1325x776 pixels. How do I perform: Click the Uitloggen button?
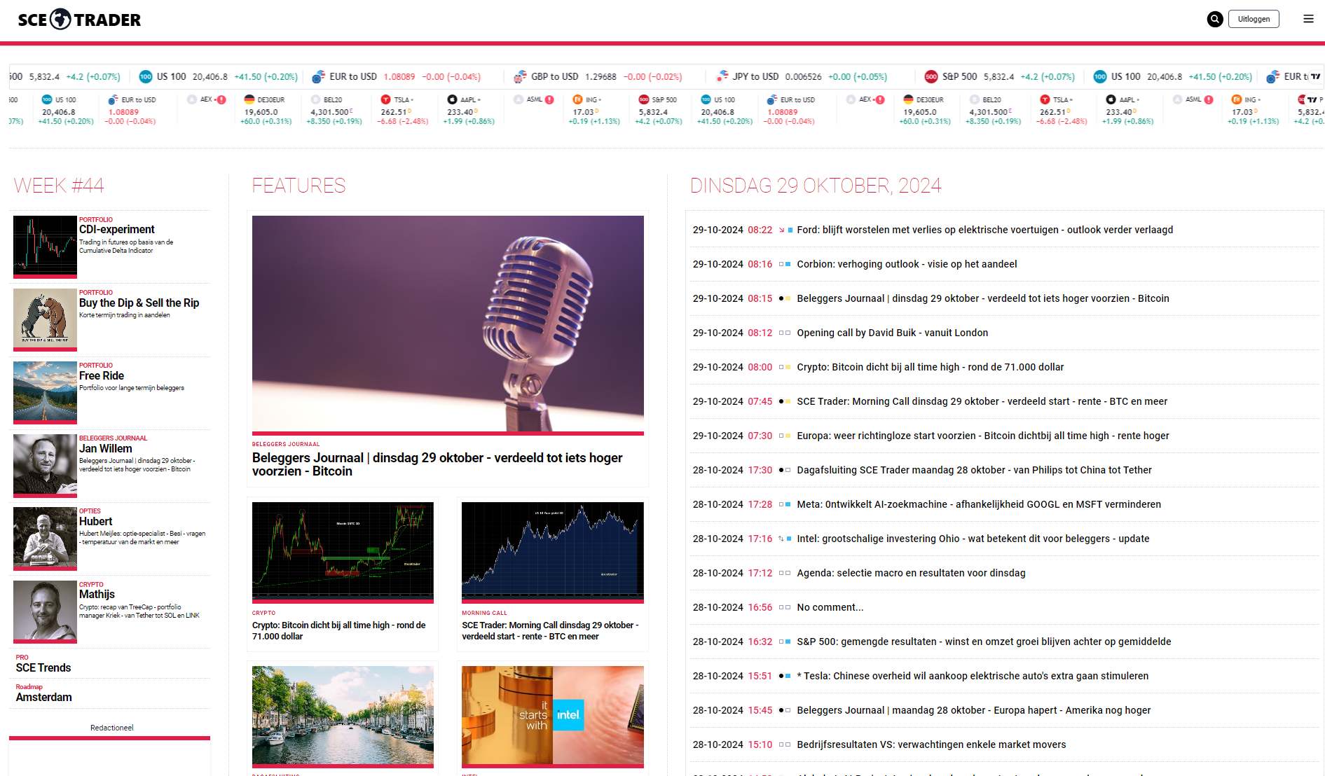pos(1254,19)
